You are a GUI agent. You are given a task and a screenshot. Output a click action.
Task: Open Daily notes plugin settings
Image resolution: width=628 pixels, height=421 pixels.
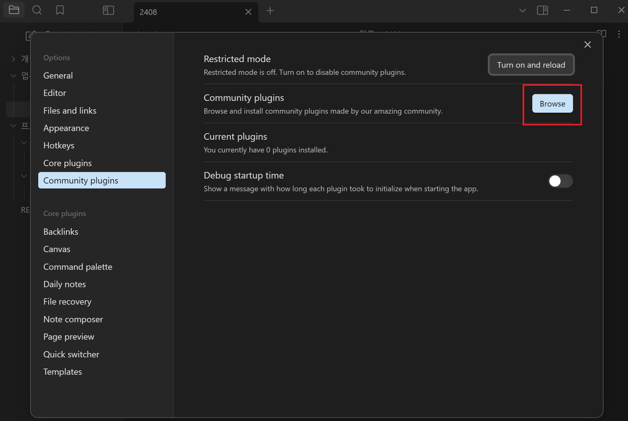65,284
